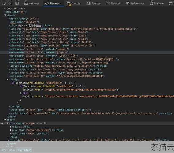Select the closing /div line under main
The width and height of the screenshot is (174, 153).
click(x=13, y=137)
